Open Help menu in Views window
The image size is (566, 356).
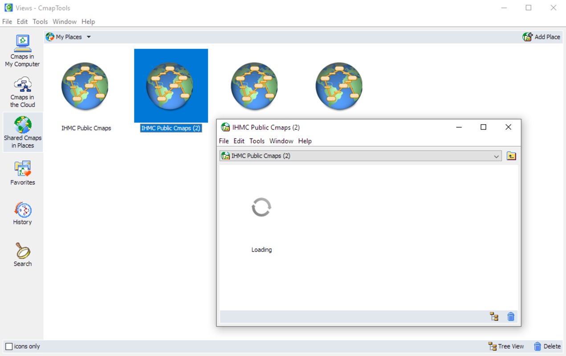click(x=88, y=21)
